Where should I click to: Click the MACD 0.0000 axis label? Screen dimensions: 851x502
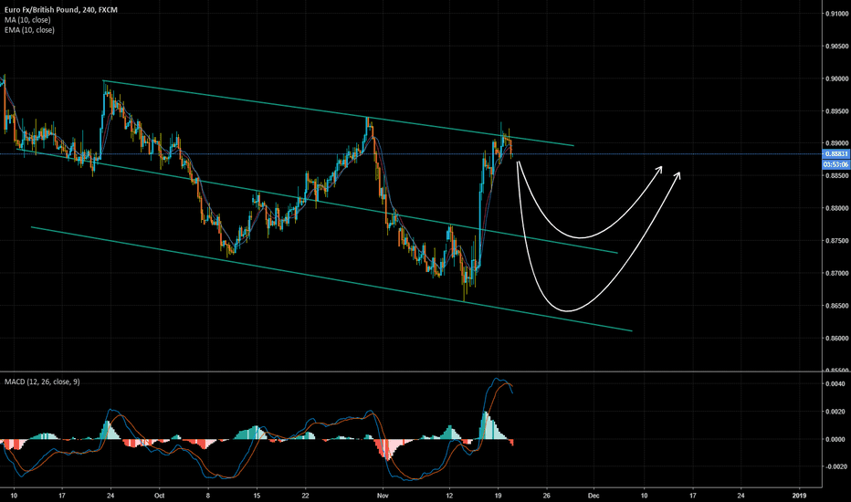click(835, 439)
